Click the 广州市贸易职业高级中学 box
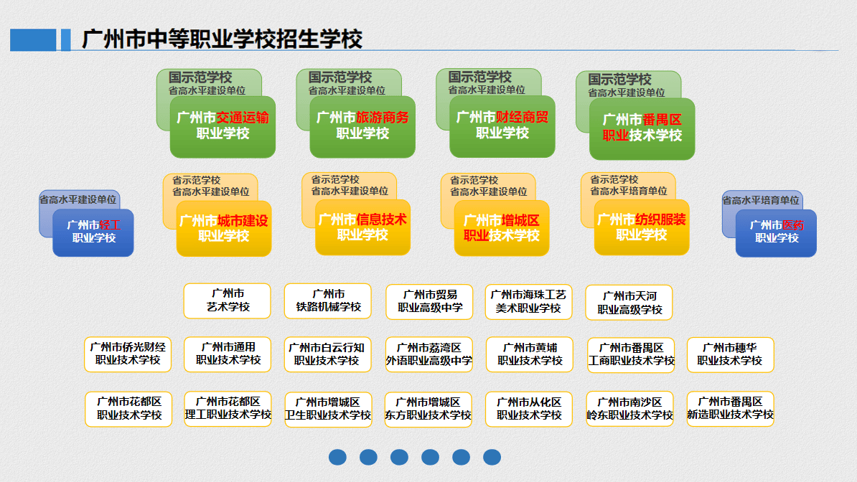857x482 pixels. coord(430,301)
